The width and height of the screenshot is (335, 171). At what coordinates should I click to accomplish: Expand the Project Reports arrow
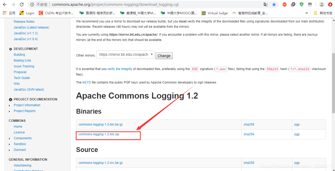[x=10, y=111]
